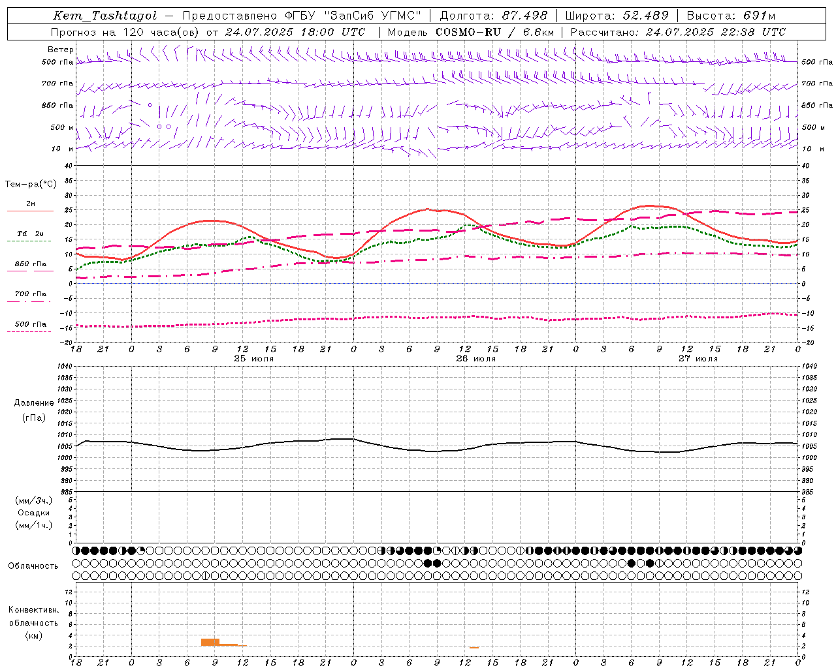Click the model name COSMO-RU / 6.6км
The width and height of the screenshot is (836, 668).
pos(495,32)
